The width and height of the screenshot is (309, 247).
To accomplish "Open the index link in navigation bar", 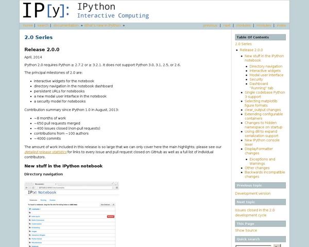I will click(281, 25).
